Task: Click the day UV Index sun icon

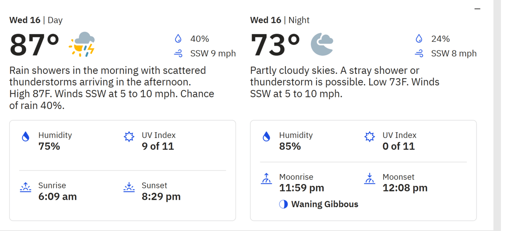Action: [129, 136]
